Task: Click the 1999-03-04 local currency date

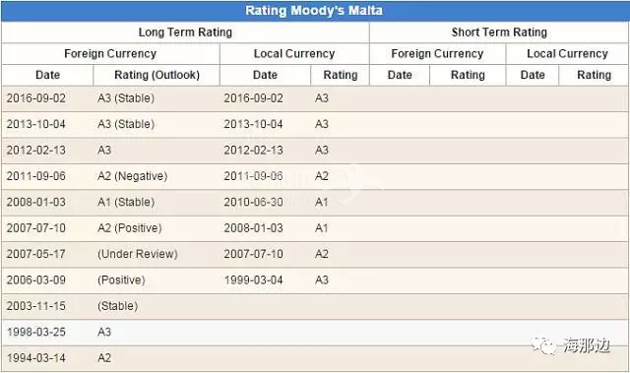Action: pyautogui.click(x=254, y=280)
